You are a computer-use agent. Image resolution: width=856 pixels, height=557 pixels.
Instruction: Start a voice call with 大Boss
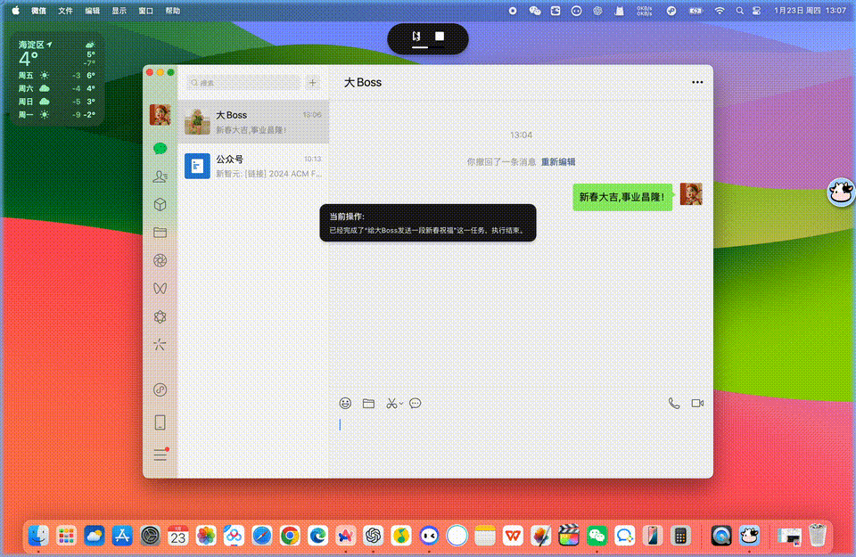pos(674,404)
